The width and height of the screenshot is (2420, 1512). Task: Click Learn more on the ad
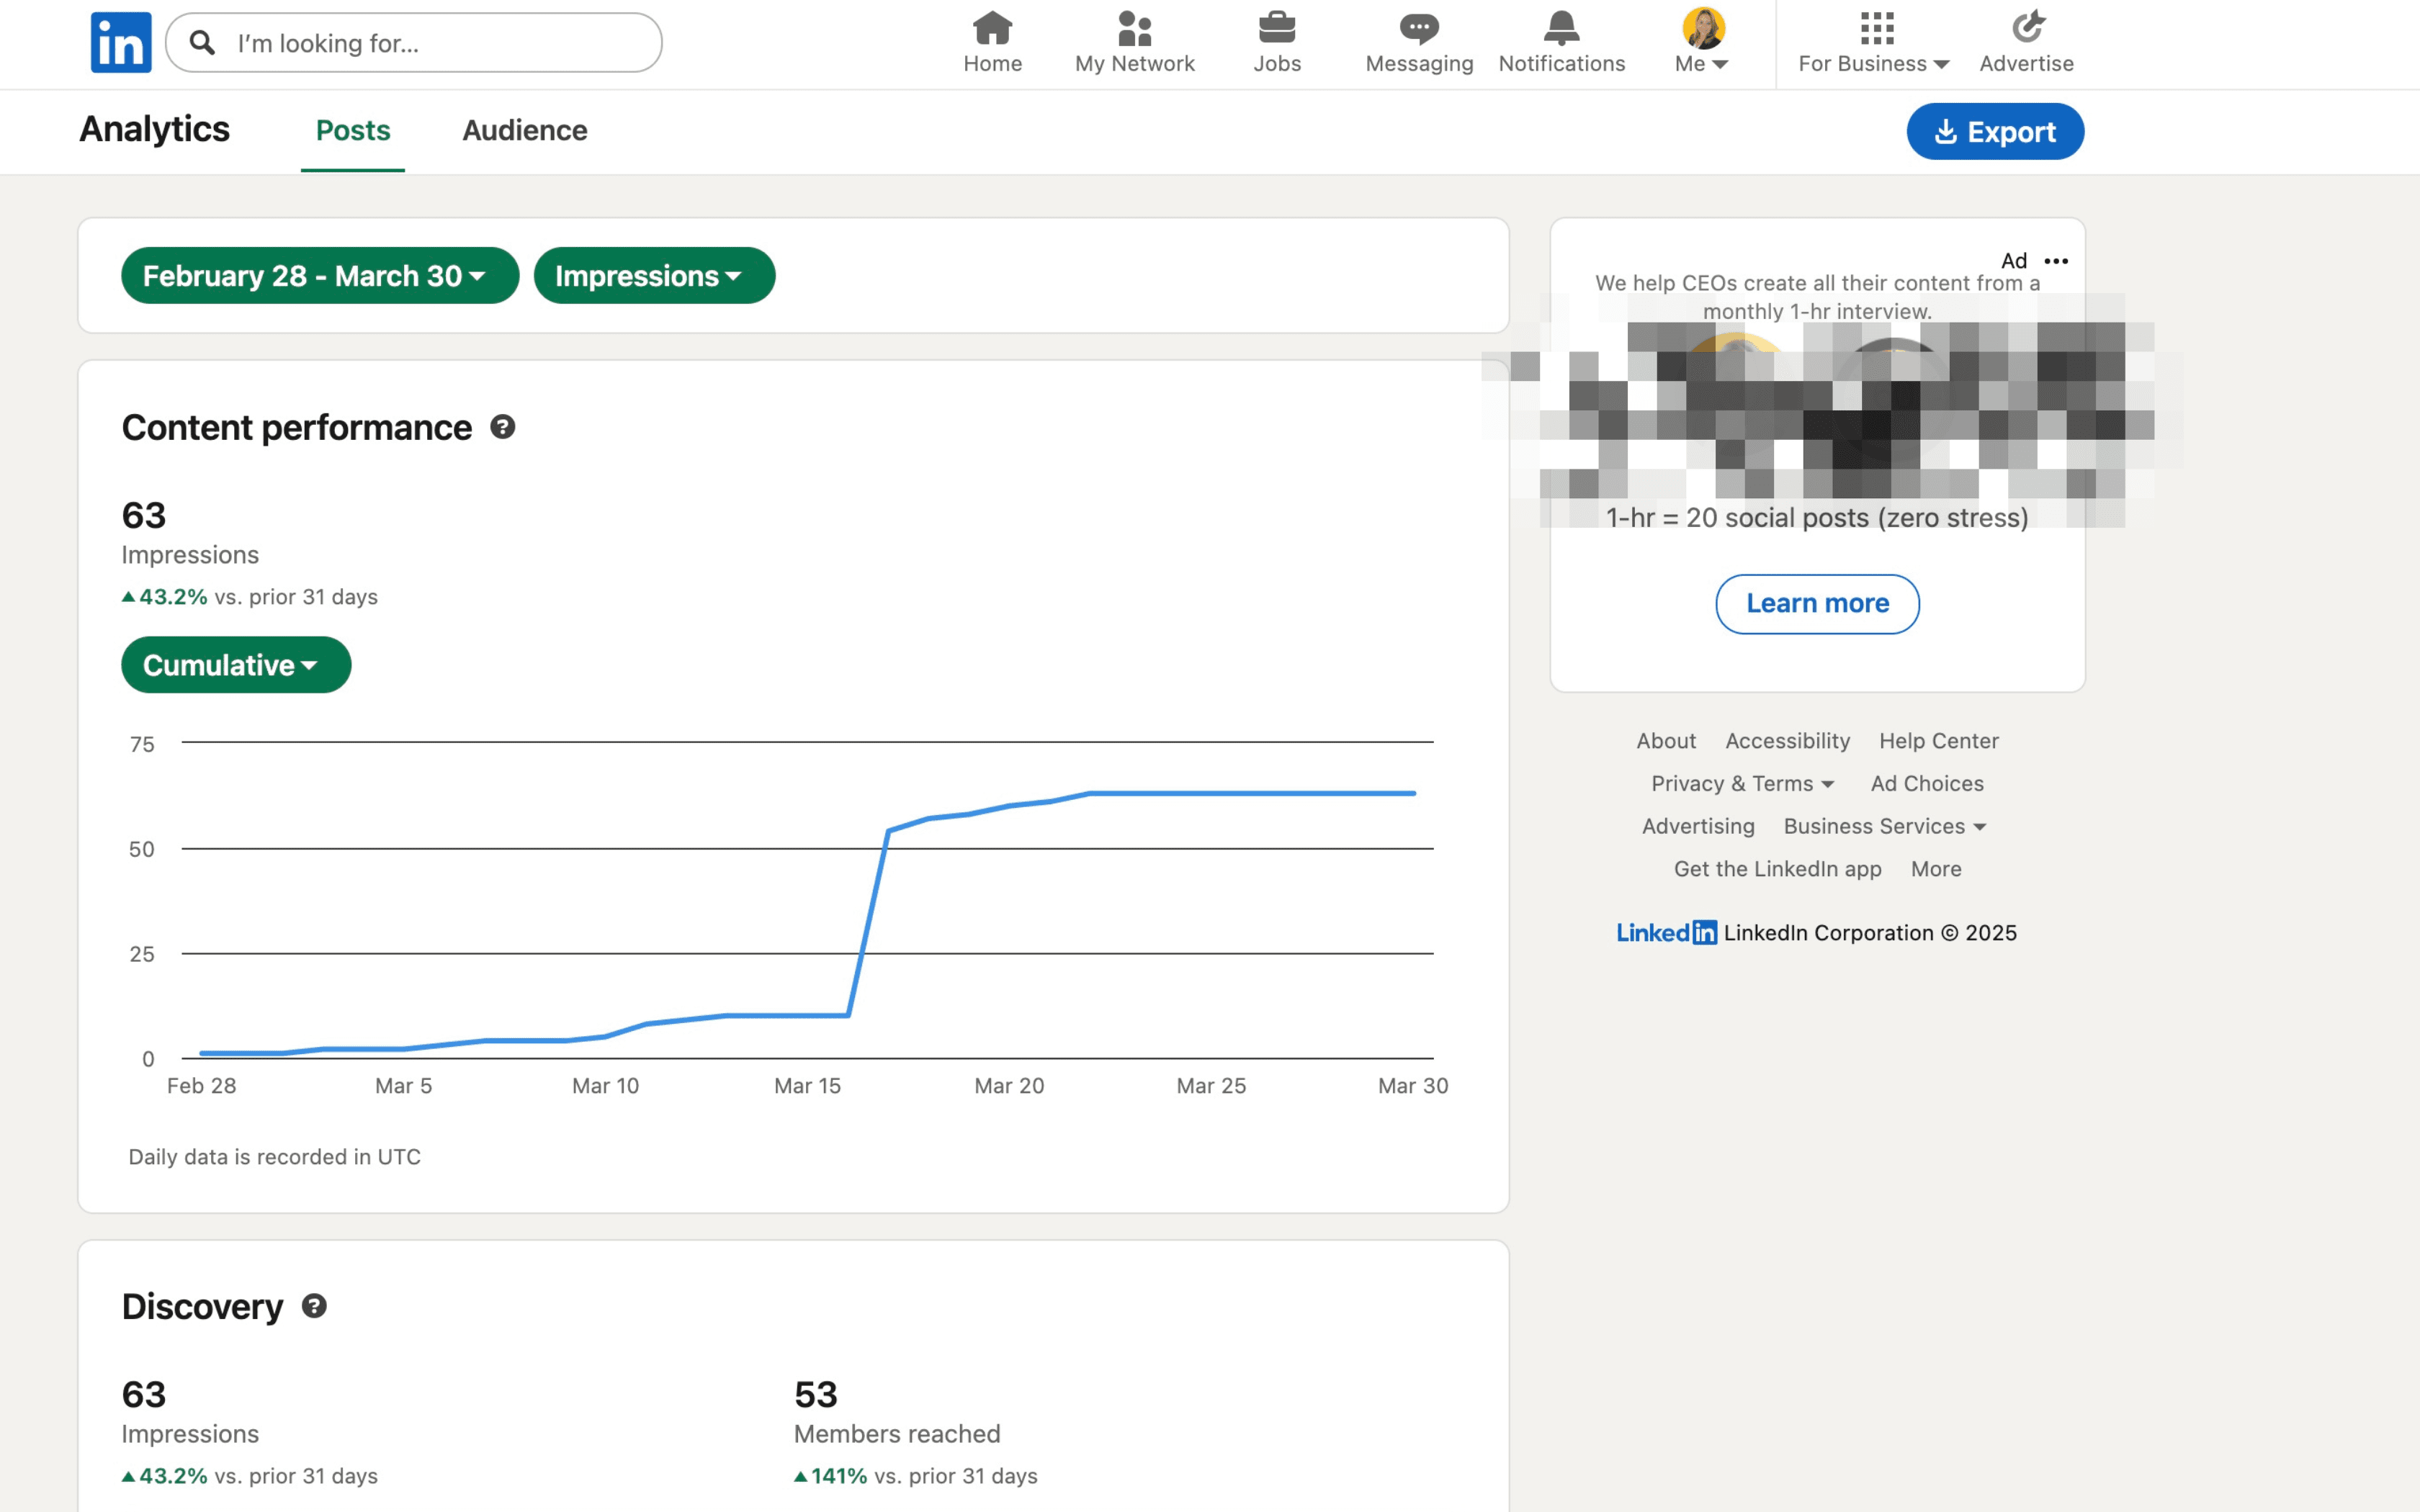coord(1817,603)
